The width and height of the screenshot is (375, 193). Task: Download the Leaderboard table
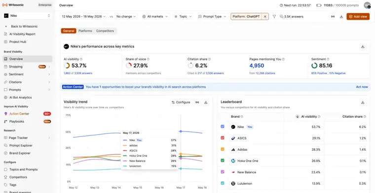click(x=363, y=102)
